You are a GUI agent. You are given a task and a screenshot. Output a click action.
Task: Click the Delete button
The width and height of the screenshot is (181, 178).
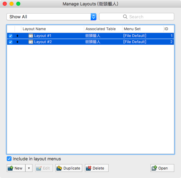(97, 168)
